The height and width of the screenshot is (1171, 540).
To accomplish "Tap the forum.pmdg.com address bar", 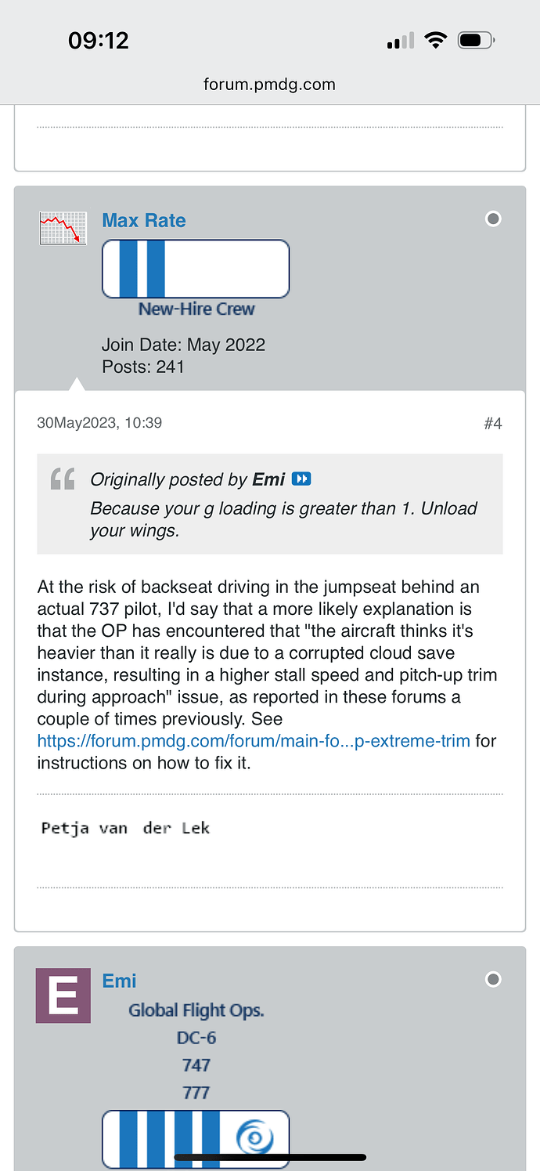I will (269, 85).
